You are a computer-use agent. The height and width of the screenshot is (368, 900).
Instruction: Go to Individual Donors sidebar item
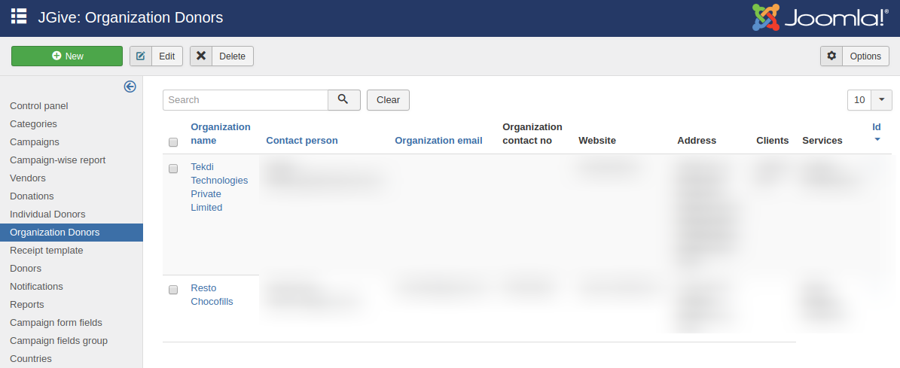pyautogui.click(x=47, y=214)
